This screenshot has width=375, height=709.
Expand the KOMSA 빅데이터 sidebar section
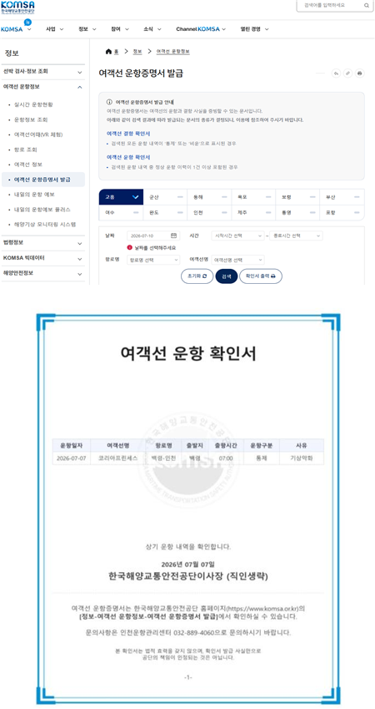[x=42, y=258]
